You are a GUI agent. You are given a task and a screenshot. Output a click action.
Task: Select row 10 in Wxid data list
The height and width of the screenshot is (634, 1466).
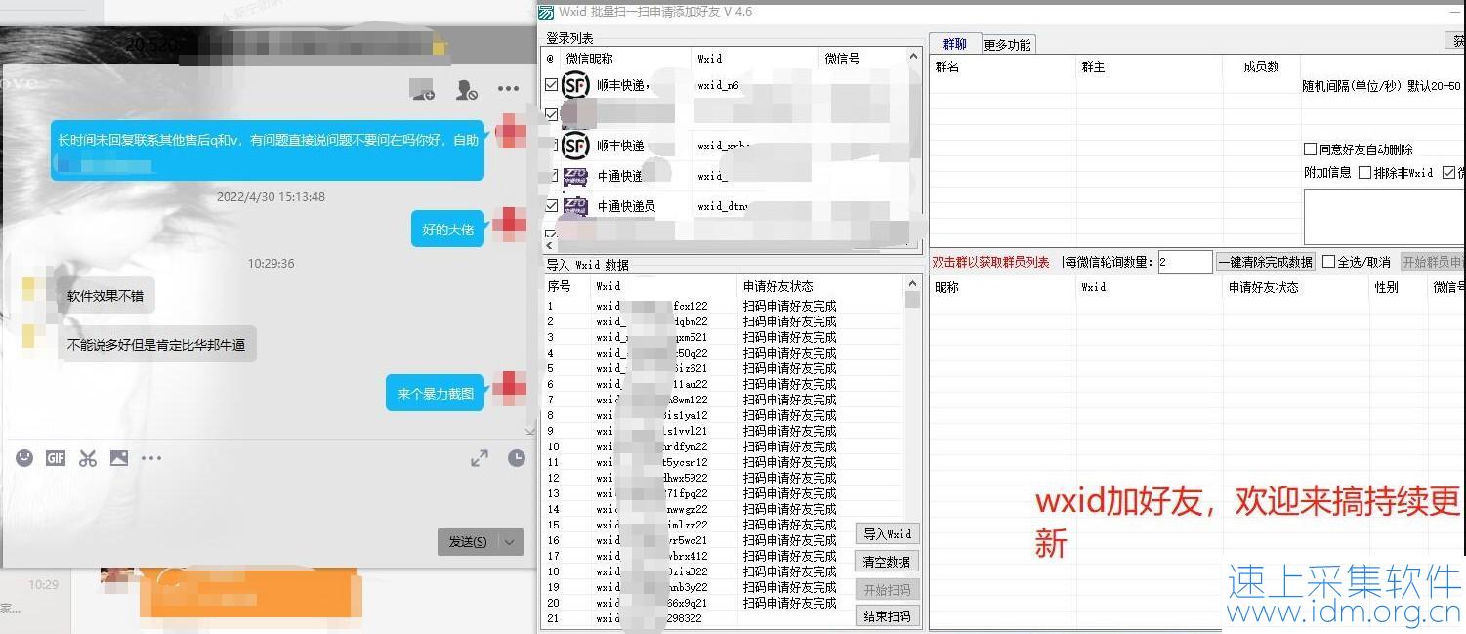tap(723, 446)
